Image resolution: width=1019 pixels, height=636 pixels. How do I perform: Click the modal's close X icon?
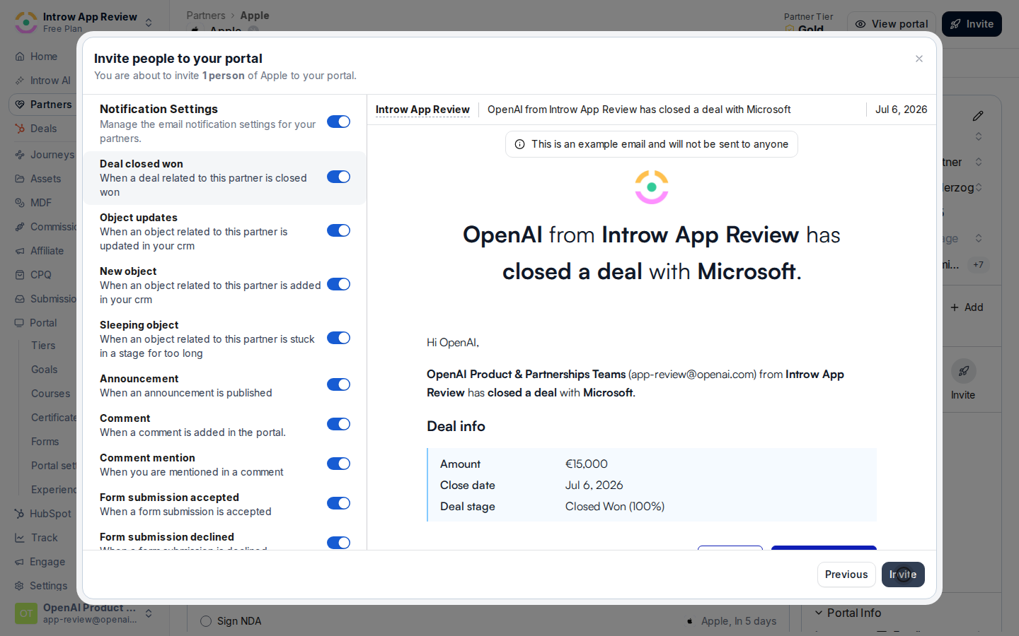[x=919, y=59]
